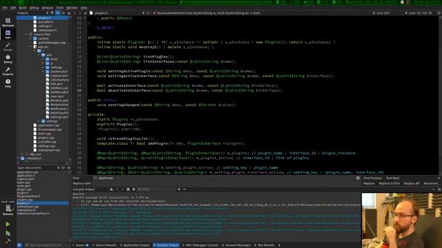
Task: Click the Line 25, Col 35 indicator
Action: click(x=420, y=13)
